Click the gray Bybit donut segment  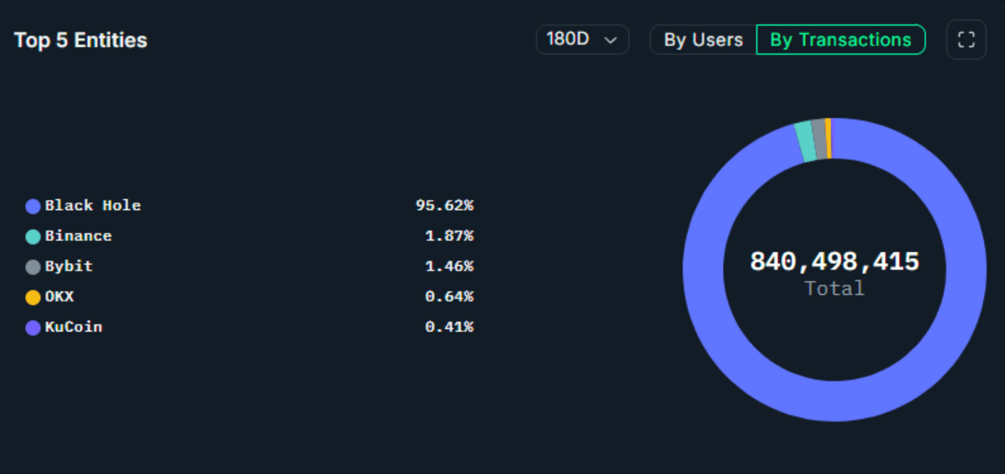820,139
